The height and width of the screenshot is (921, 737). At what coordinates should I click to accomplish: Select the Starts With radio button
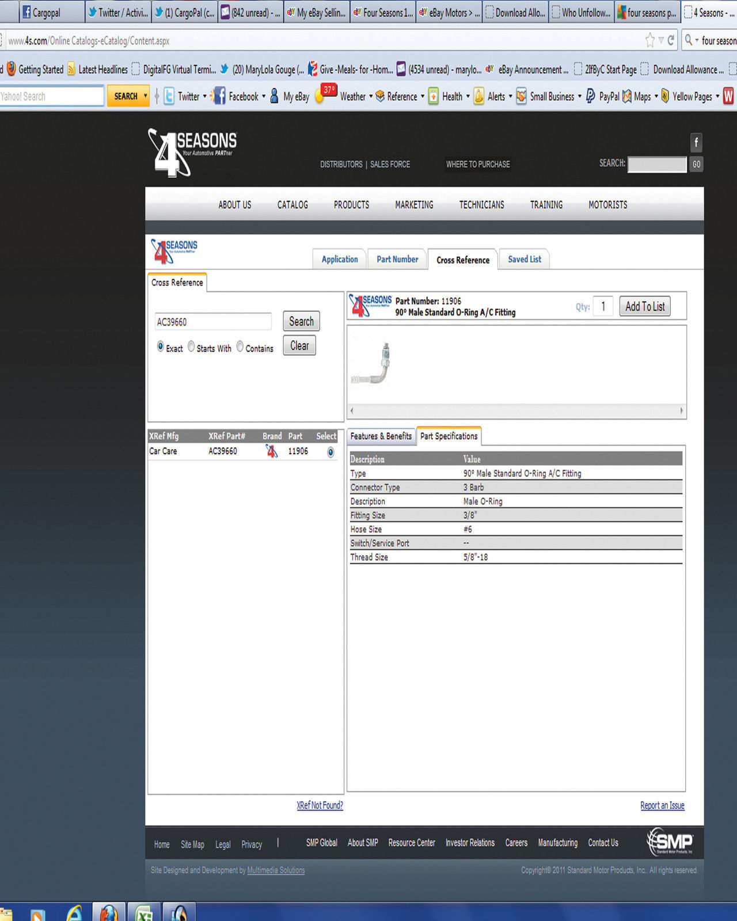coord(191,347)
